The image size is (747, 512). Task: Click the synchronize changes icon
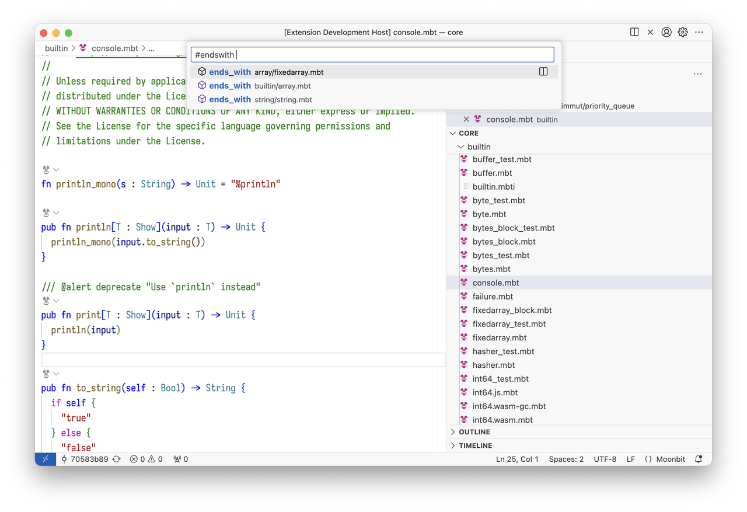116,459
